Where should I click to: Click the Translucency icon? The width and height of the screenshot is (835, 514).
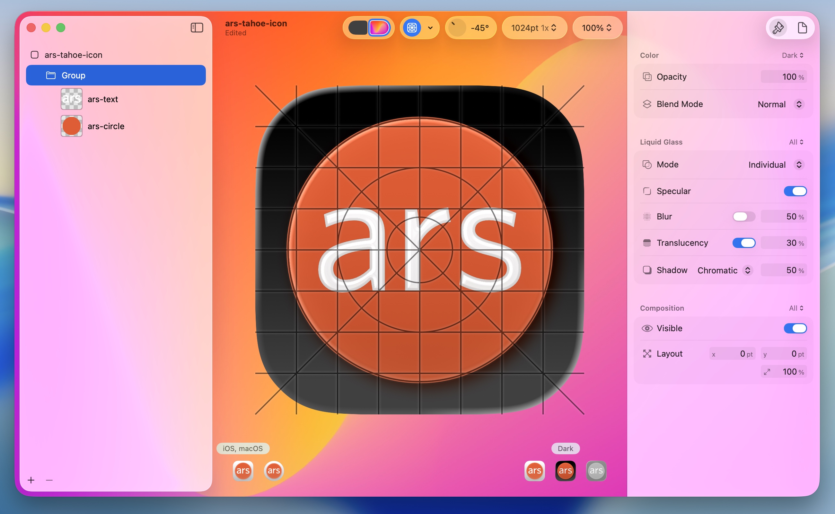tap(647, 243)
